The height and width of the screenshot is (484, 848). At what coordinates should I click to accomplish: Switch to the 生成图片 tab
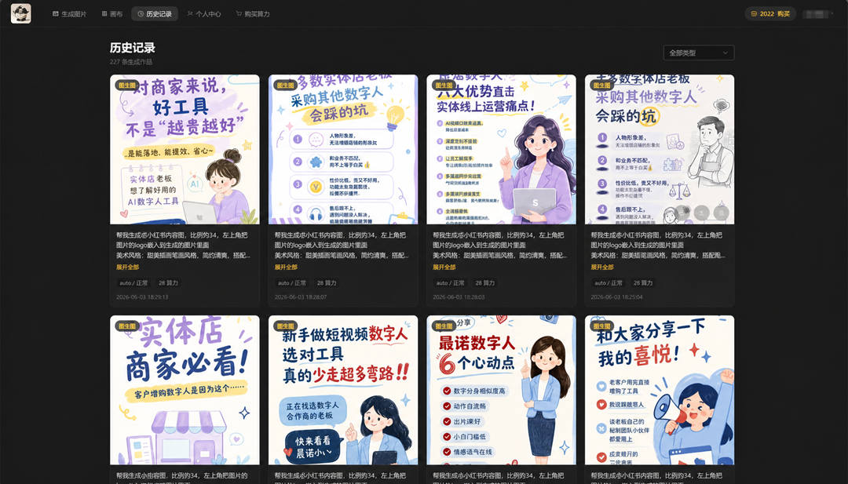(69, 14)
